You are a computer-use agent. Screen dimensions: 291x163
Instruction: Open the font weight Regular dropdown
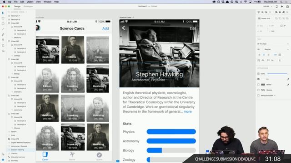(x=276, y=49)
